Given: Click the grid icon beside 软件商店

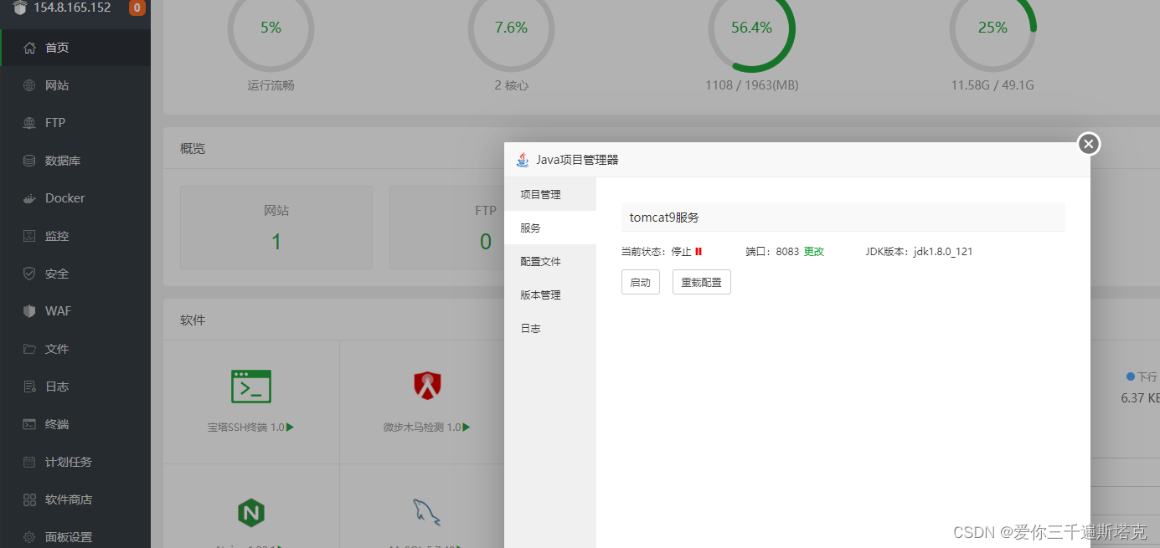Looking at the screenshot, I should click(30, 499).
